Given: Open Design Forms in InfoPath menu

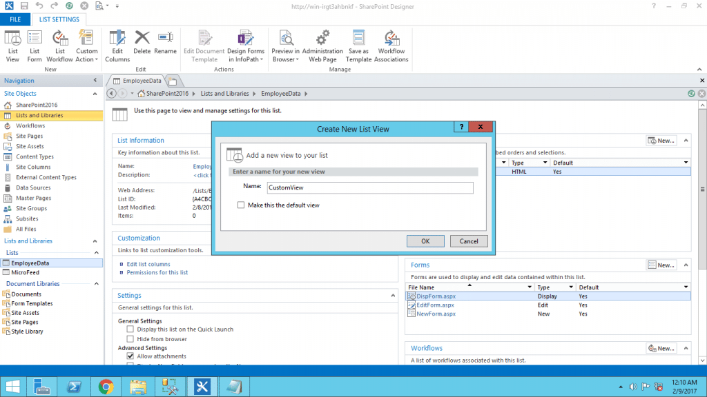Looking at the screenshot, I should (246, 46).
